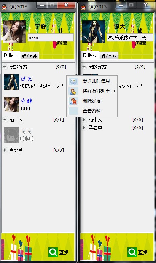
Task: Choose 删除好友 menu entry
Action: click(x=92, y=101)
